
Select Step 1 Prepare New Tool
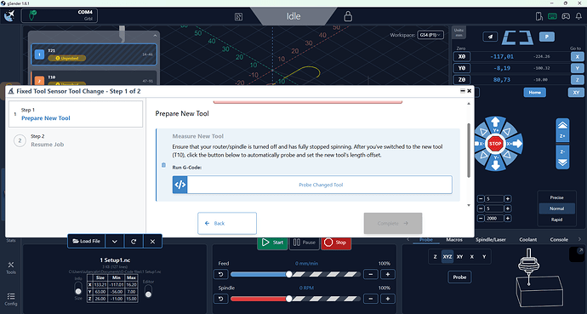tap(76, 114)
